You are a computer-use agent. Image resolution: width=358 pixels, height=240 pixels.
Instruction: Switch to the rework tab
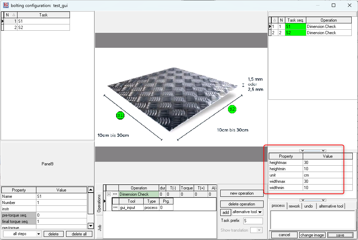click(294, 206)
